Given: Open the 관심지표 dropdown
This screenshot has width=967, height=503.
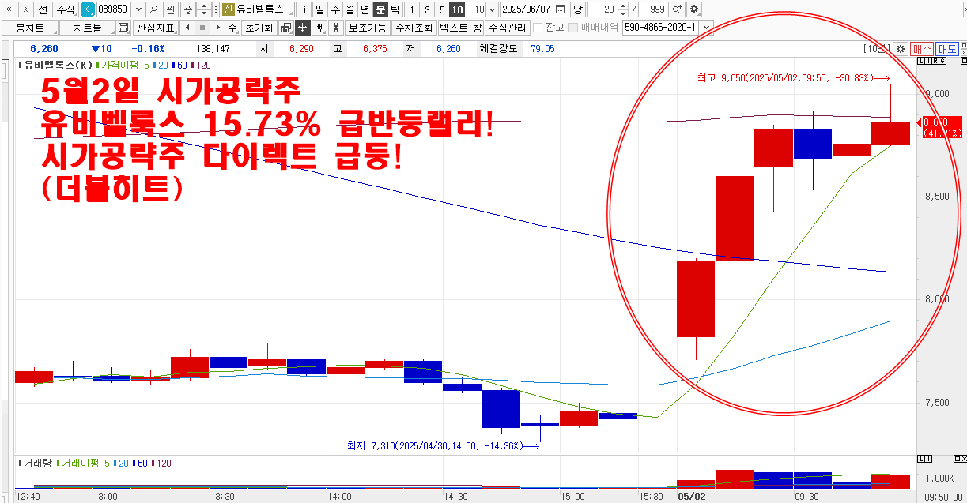Looking at the screenshot, I should pos(155,28).
